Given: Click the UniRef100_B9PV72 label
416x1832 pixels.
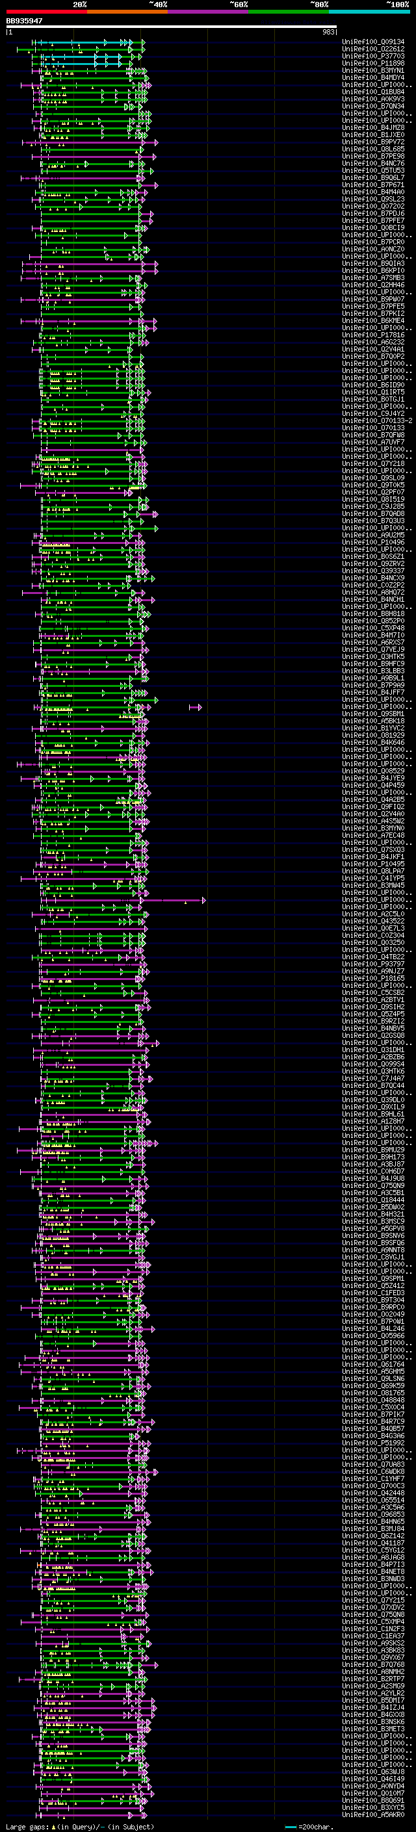Looking at the screenshot, I should [373, 142].
